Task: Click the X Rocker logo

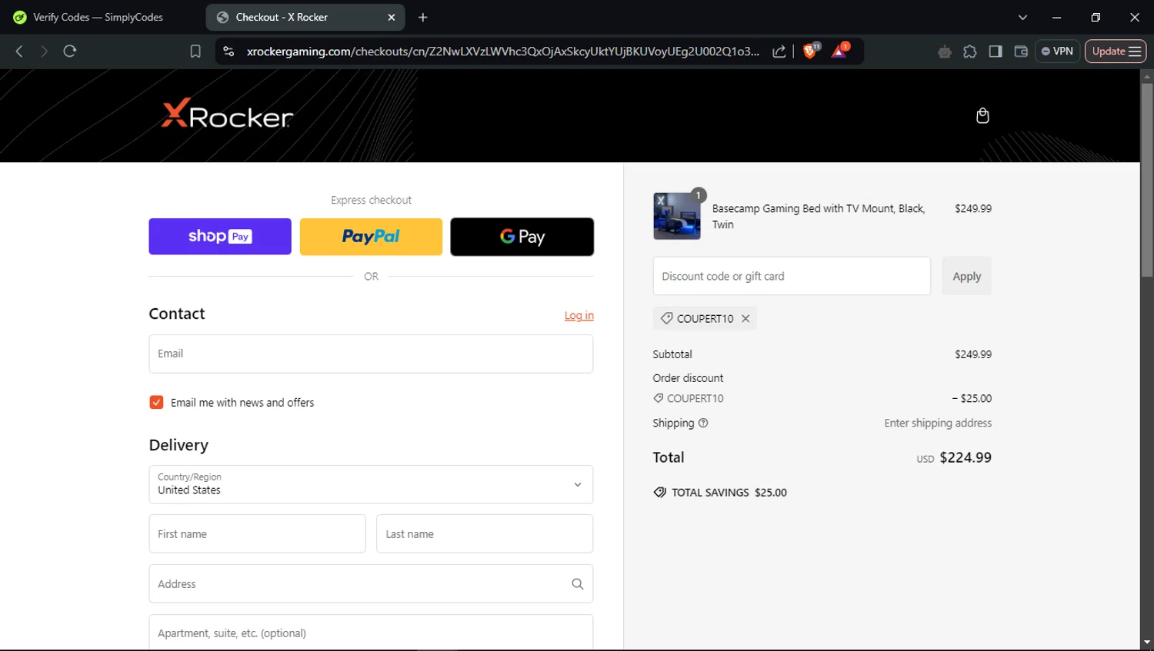Action: (x=227, y=114)
